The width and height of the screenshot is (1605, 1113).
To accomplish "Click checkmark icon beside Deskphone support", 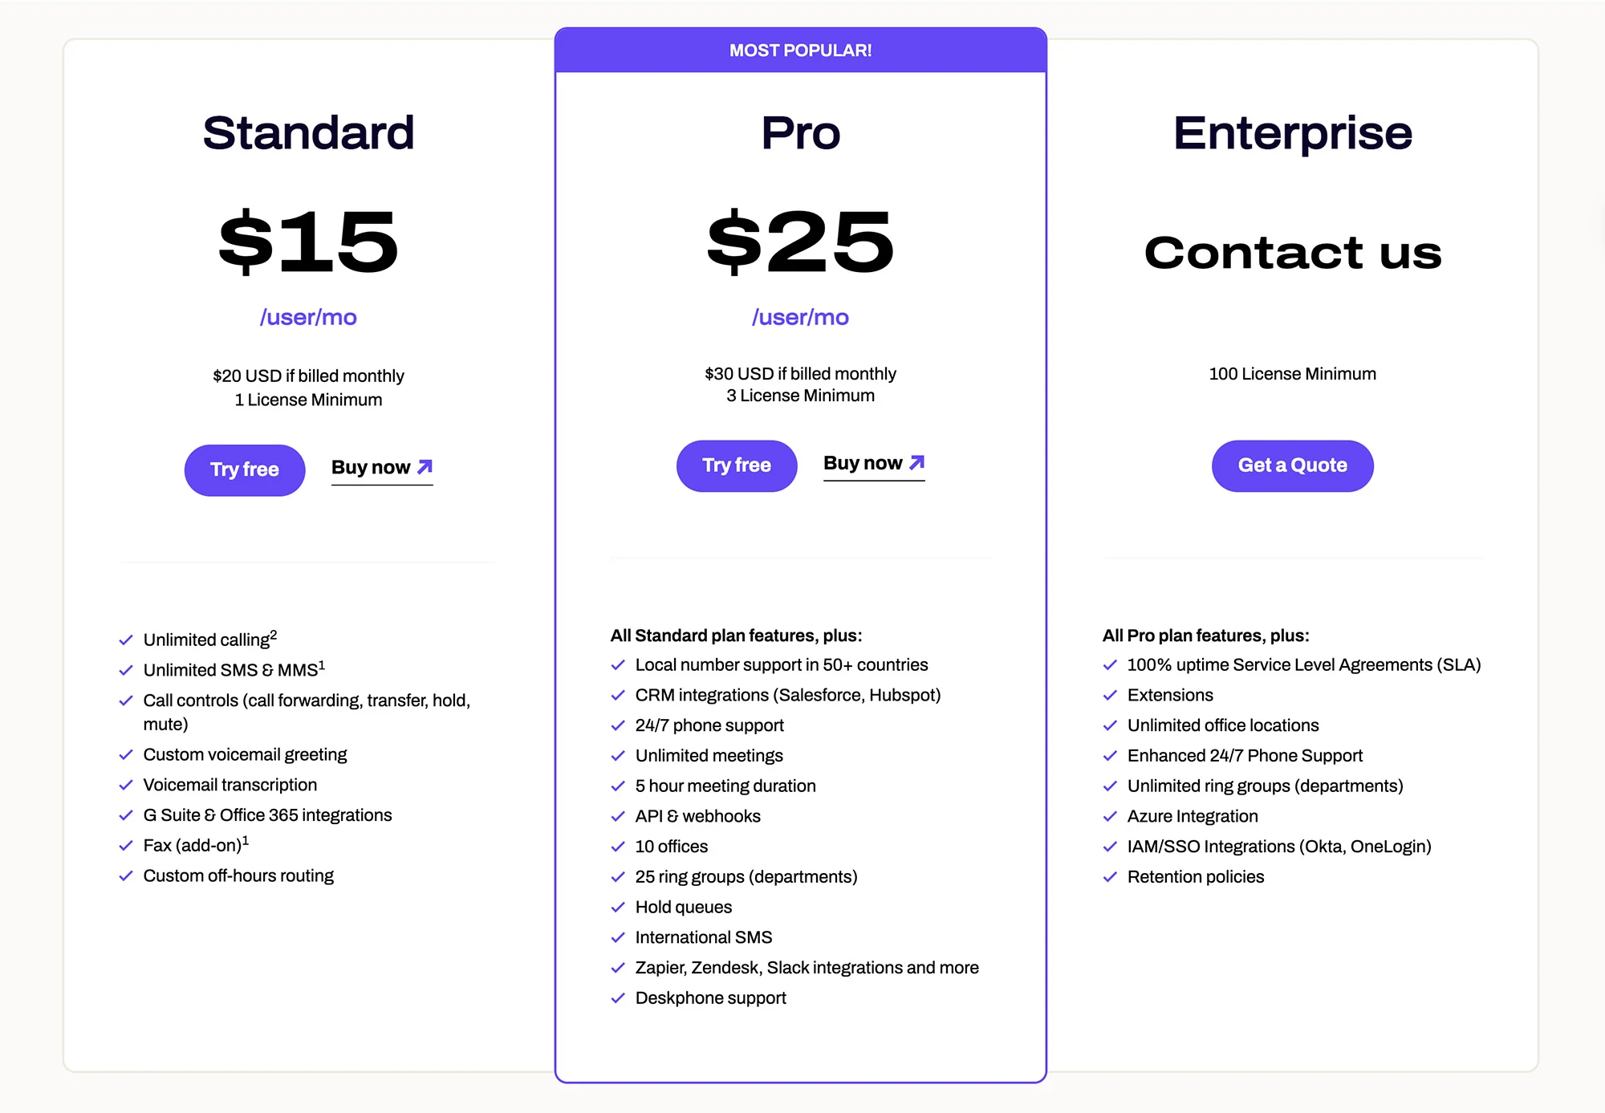I will point(618,998).
